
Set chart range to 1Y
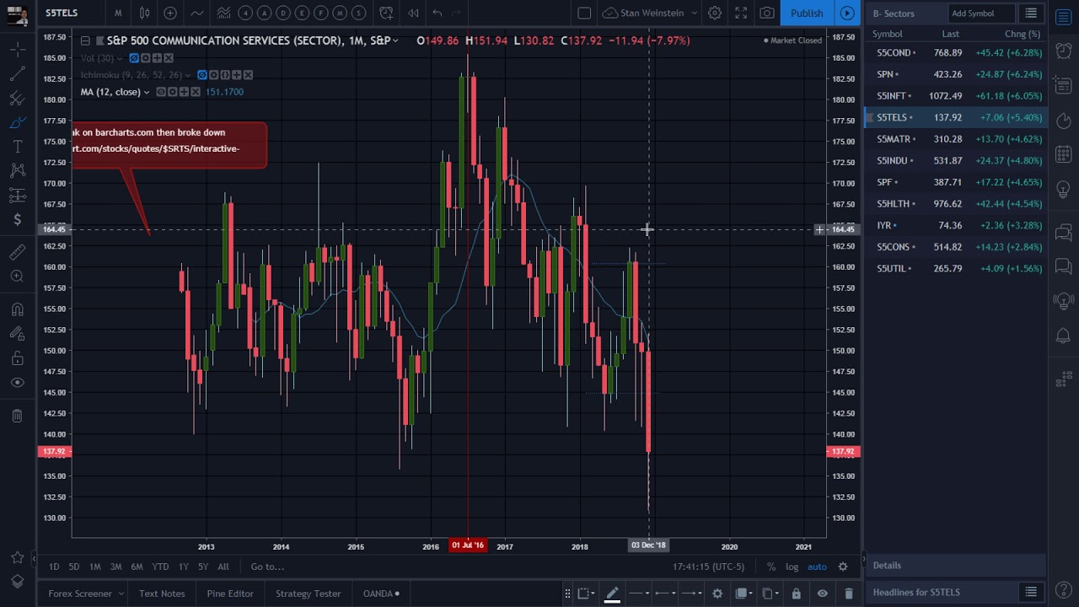pyautogui.click(x=183, y=567)
